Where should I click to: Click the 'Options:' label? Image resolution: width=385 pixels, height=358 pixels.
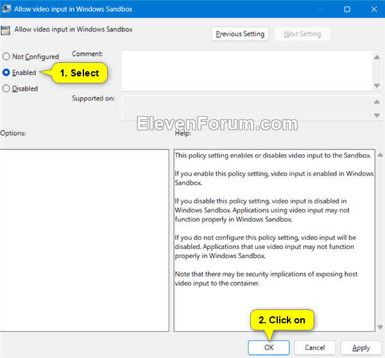point(13,133)
